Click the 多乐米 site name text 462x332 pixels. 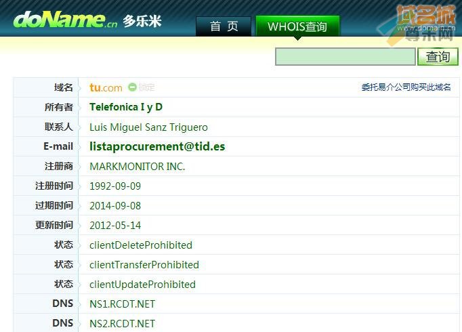(142, 21)
